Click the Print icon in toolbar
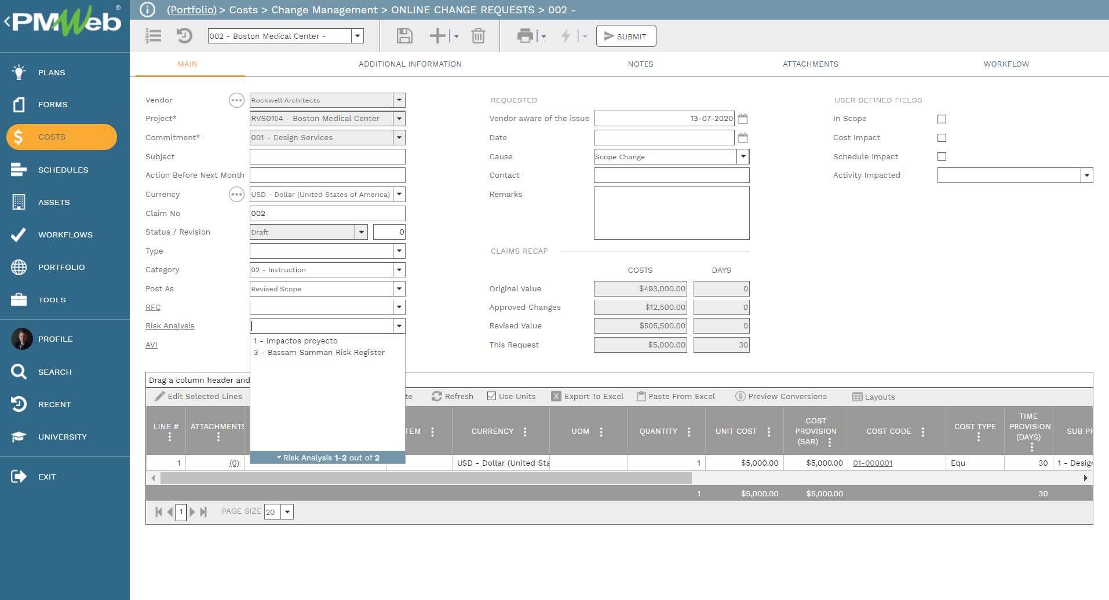This screenshot has height=600, width=1109. click(525, 36)
